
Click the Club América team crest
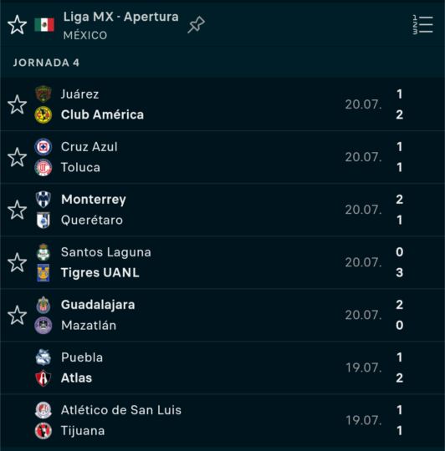(x=43, y=114)
